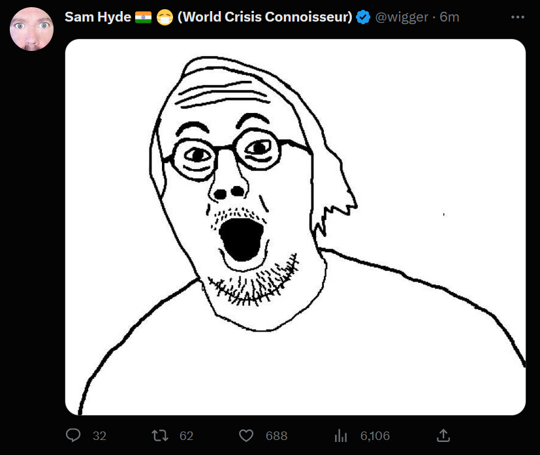Image resolution: width=540 pixels, height=455 pixels.
Task: Like the tweet with the heart icon
Action: pyautogui.click(x=246, y=435)
